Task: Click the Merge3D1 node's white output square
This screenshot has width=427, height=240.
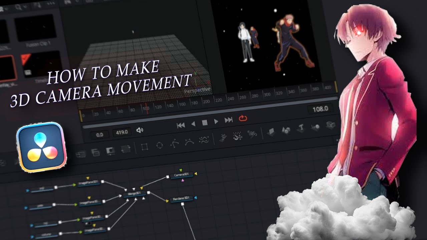Action: pyautogui.click(x=148, y=192)
